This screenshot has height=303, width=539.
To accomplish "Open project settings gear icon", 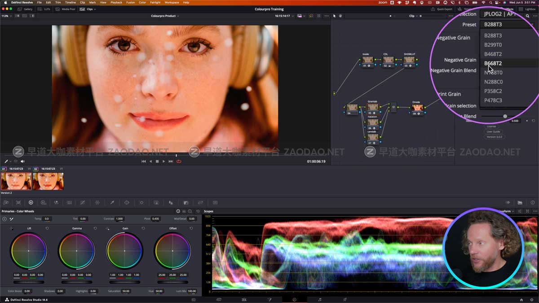I will [532, 299].
